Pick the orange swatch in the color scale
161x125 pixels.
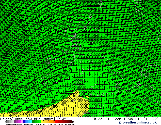pos(52,122)
